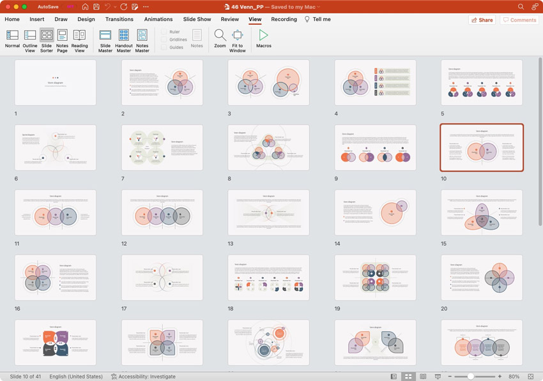This screenshot has height=381, width=543.
Task: Open the Share dropdown
Action: [x=482, y=19]
